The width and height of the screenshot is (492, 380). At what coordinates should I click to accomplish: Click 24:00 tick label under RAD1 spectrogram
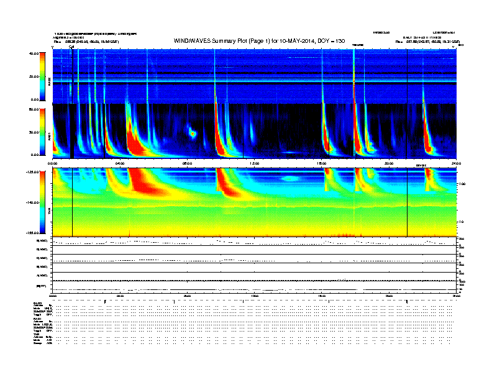click(456, 163)
